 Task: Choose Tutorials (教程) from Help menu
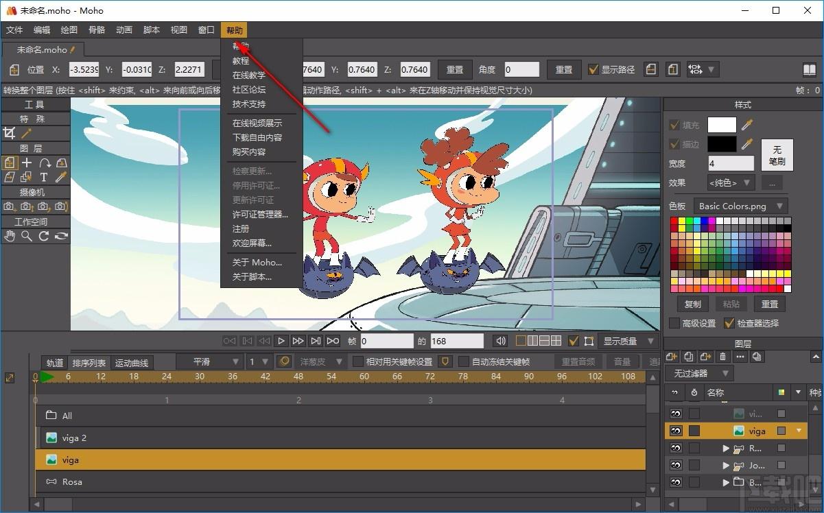[x=241, y=61]
